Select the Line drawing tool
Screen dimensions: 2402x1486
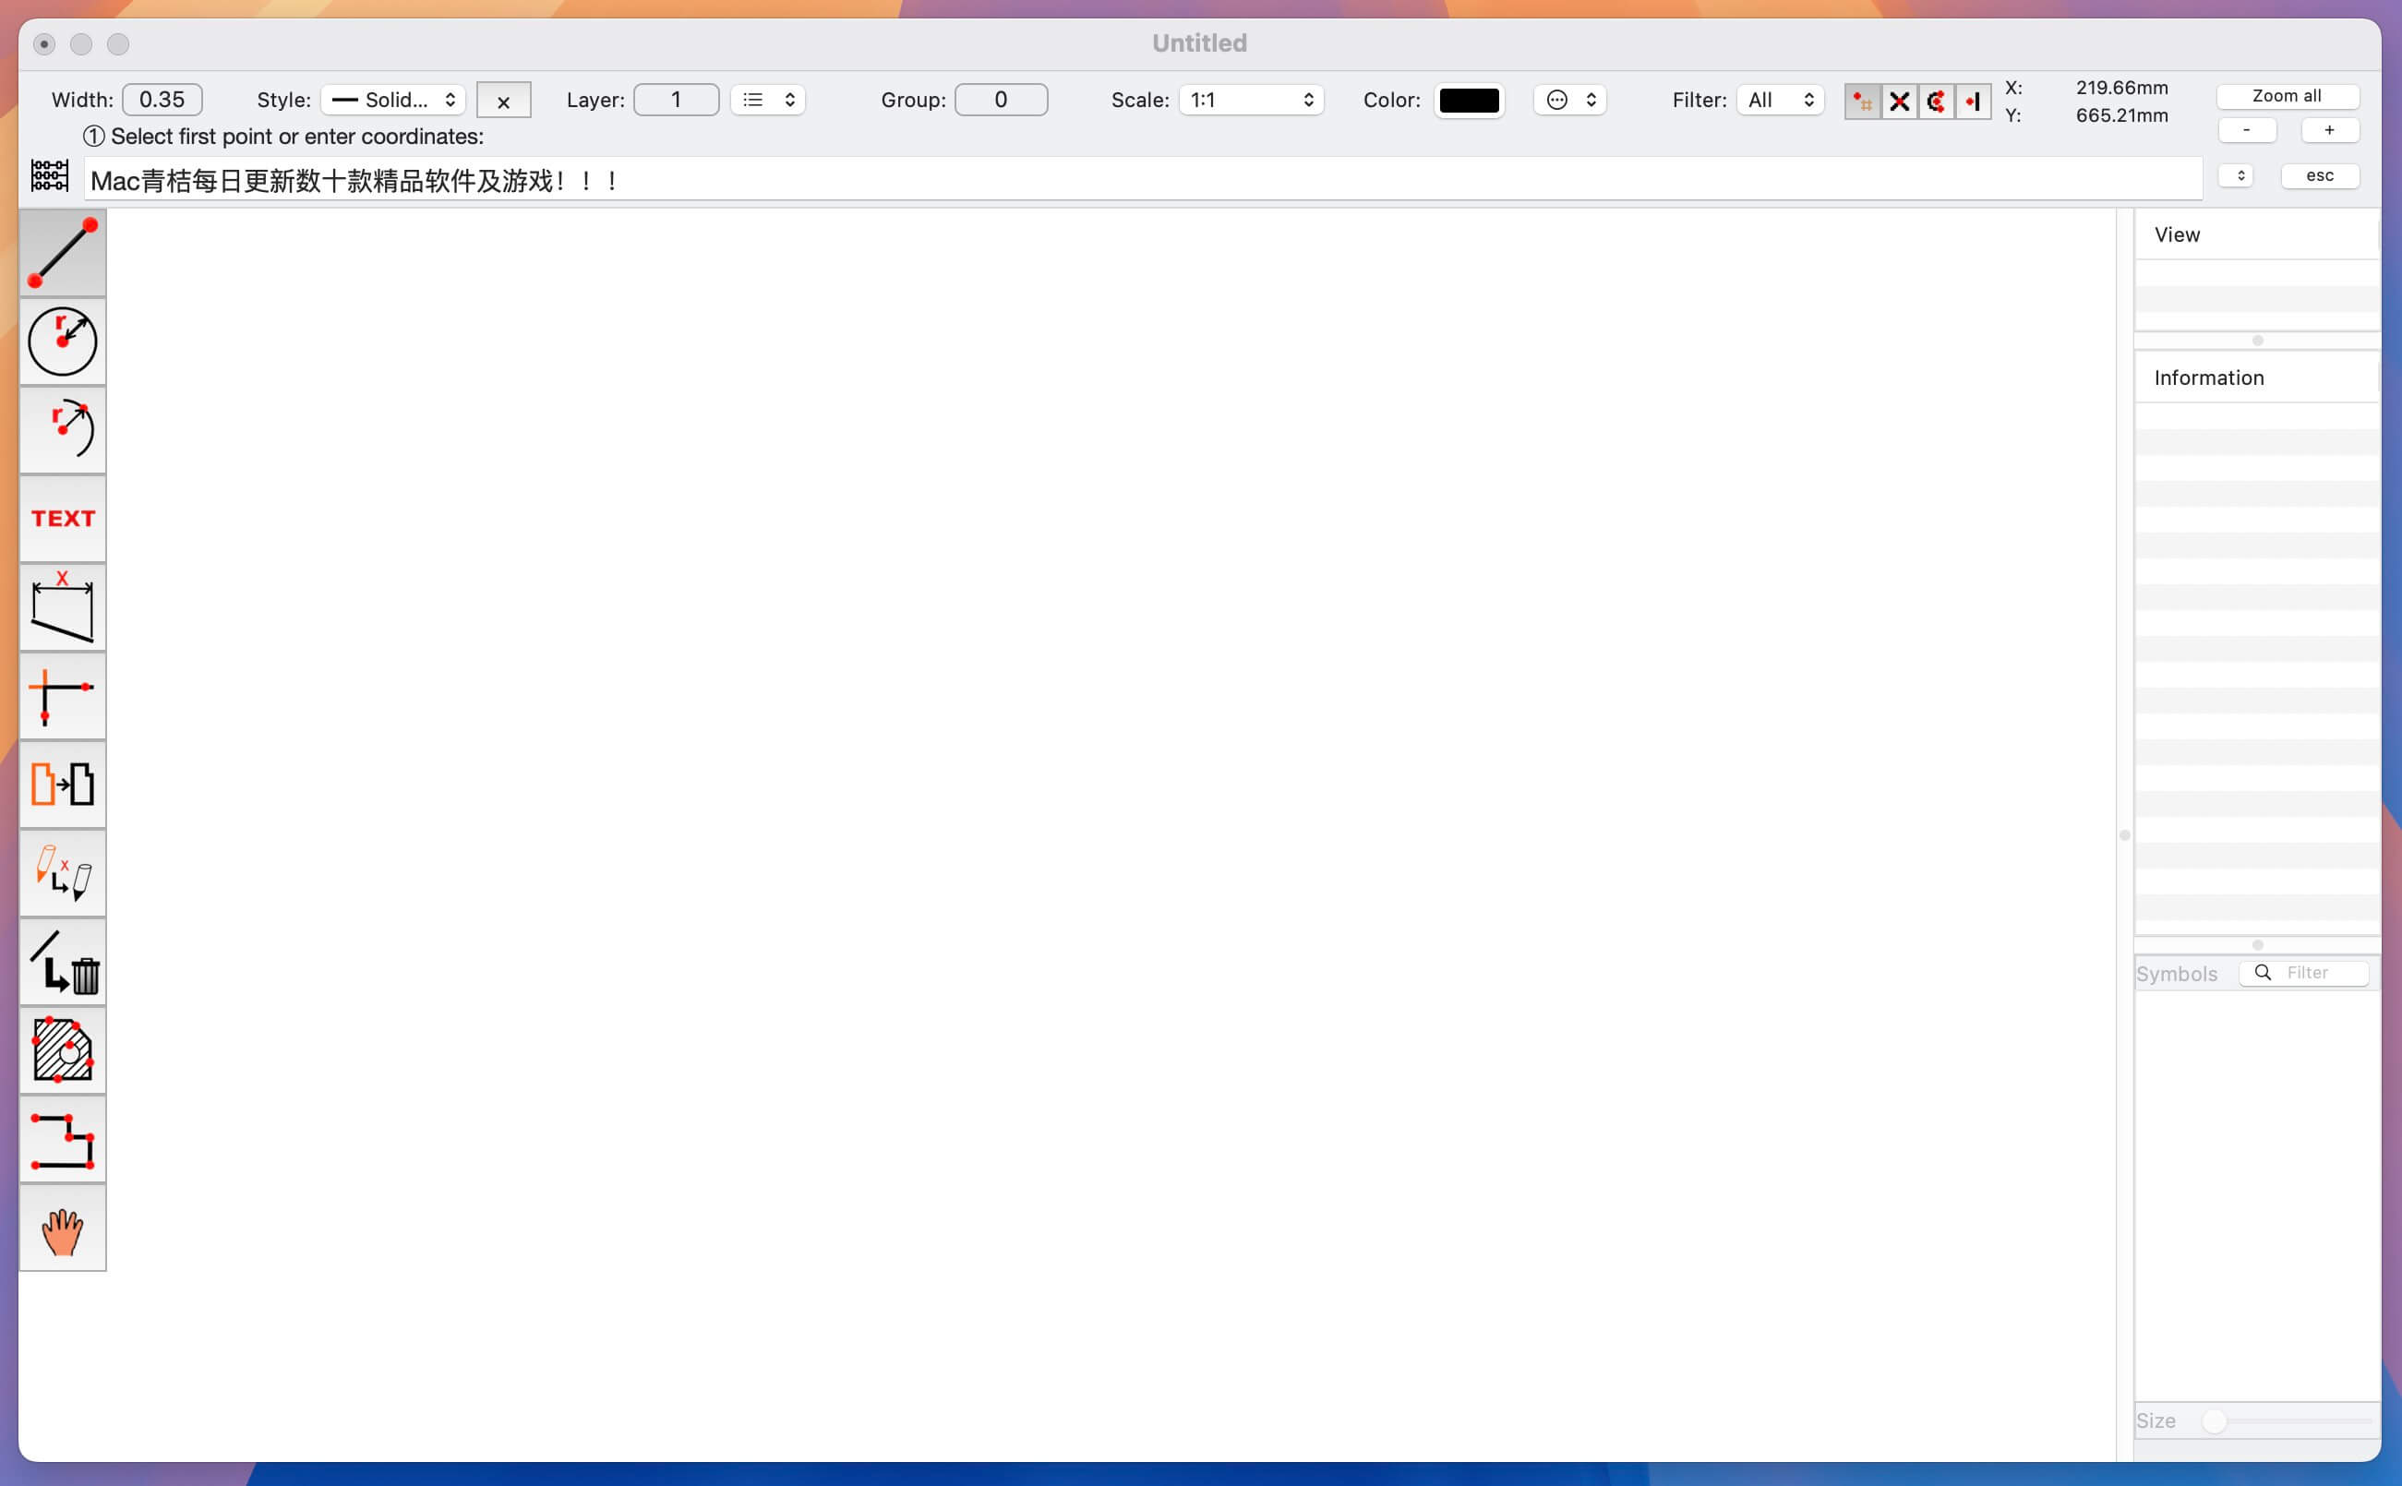(x=62, y=253)
